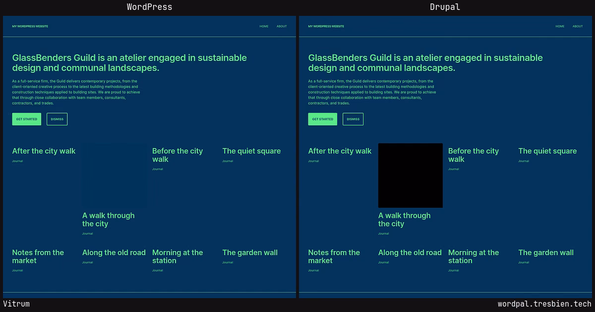This screenshot has height=312, width=595.
Task: Open 'Notes from the market' in Drupal pane
Action: pyautogui.click(x=334, y=257)
